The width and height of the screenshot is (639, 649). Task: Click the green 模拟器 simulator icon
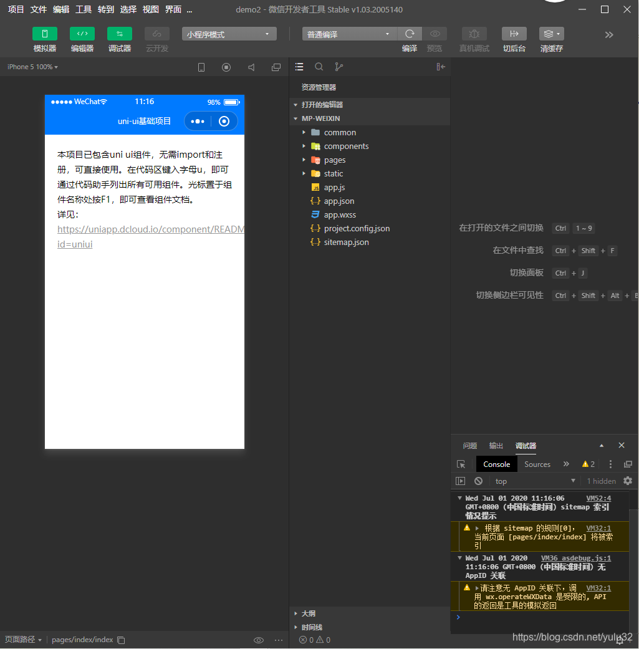45,34
